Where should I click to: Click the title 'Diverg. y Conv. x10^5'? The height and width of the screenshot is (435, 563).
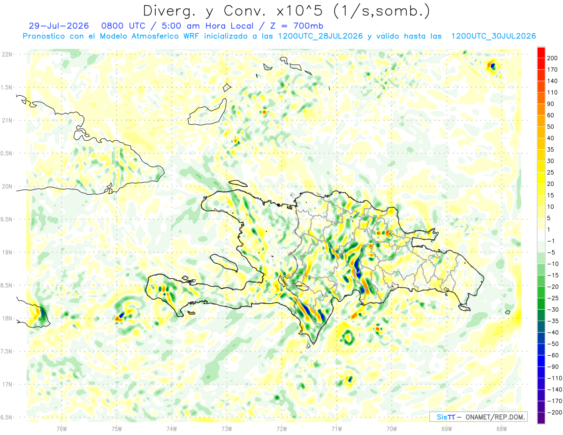[x=236, y=11]
